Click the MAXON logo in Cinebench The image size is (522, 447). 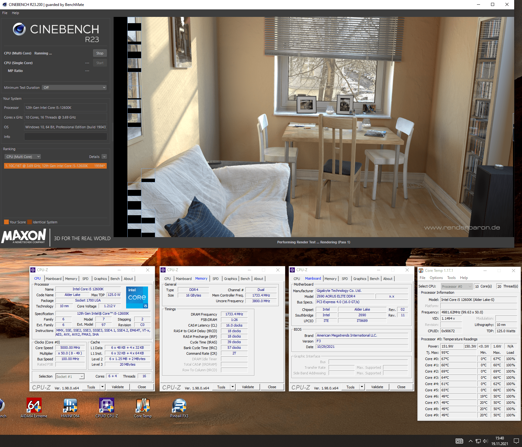24,236
